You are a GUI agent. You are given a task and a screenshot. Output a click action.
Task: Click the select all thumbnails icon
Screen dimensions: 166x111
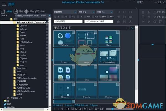pos(72,109)
